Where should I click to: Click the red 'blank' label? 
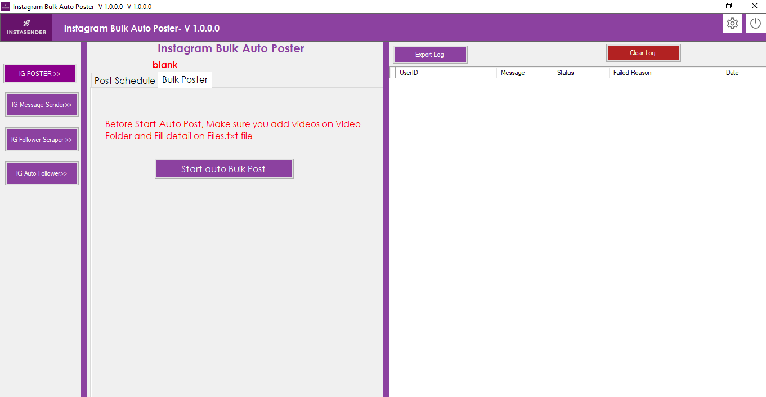click(165, 65)
